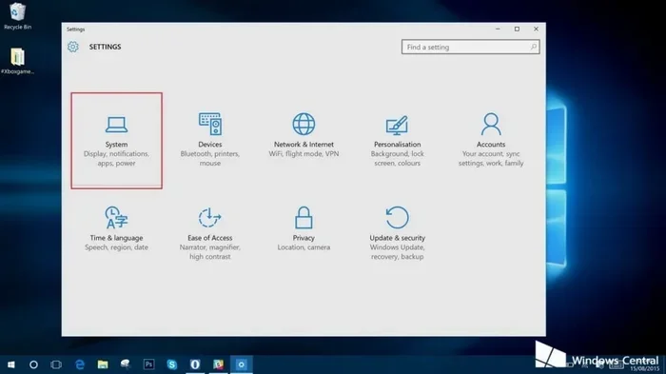Launch Photoshop from the taskbar
Screen dimensions: 666x374
148,364
